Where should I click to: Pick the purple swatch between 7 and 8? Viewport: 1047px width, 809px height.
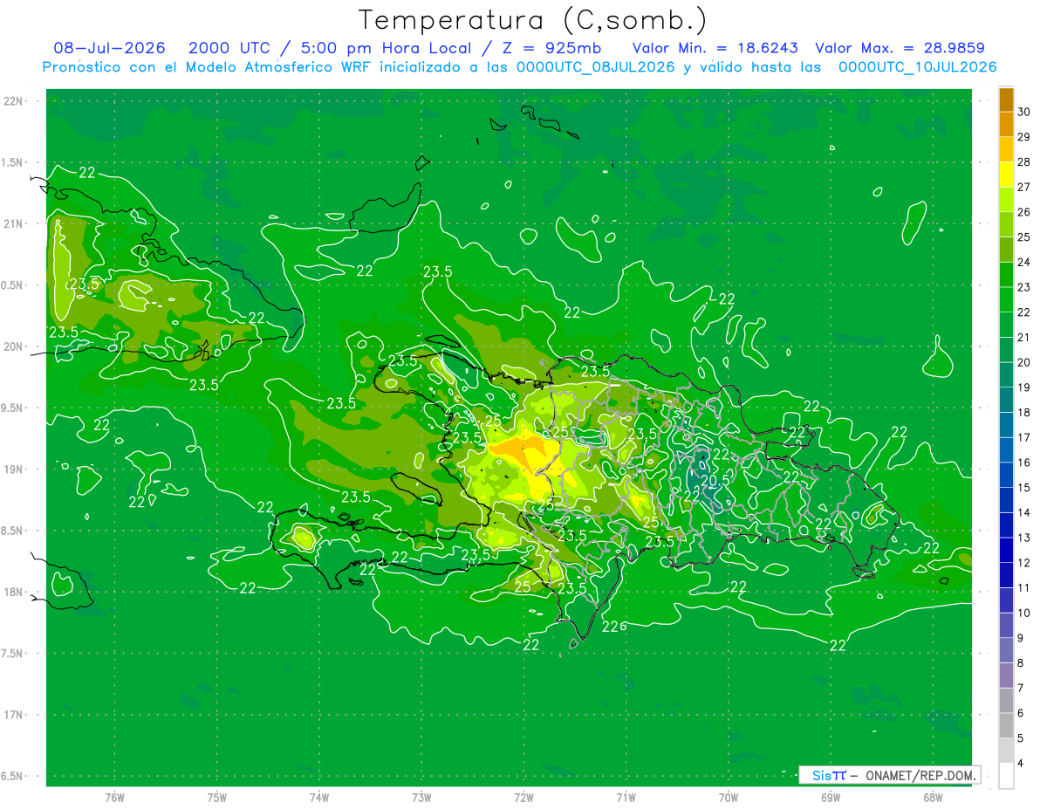point(1006,675)
